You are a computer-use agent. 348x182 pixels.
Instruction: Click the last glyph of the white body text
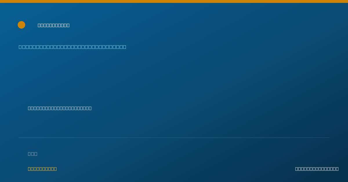click(90, 108)
